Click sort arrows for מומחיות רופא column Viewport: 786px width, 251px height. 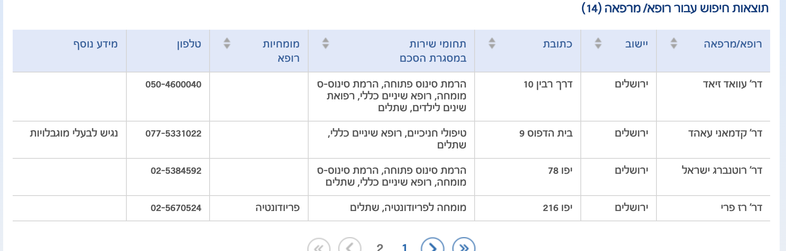click(x=227, y=43)
